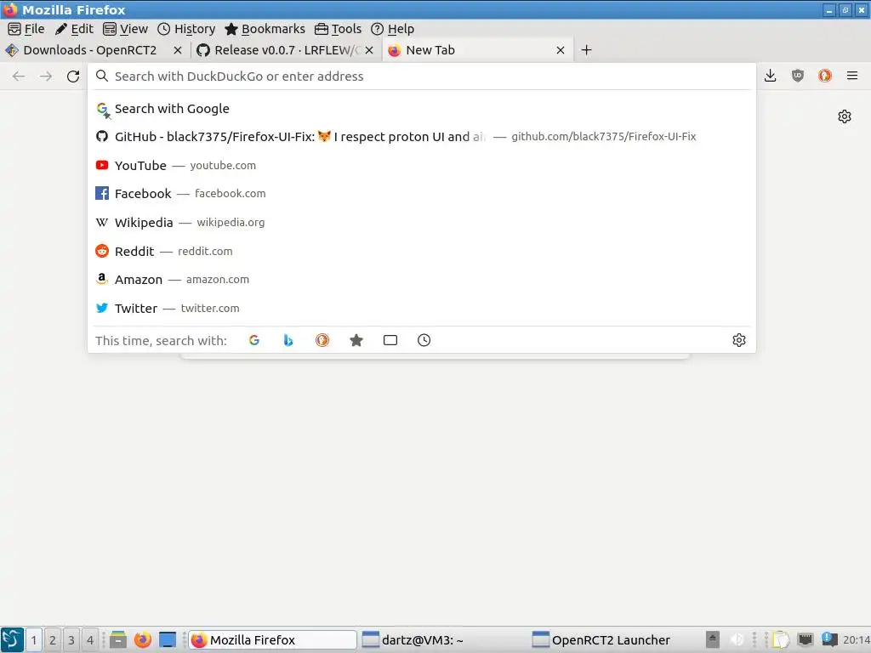The image size is (871, 653).
Task: Open the History menu
Action: pyautogui.click(x=186, y=29)
